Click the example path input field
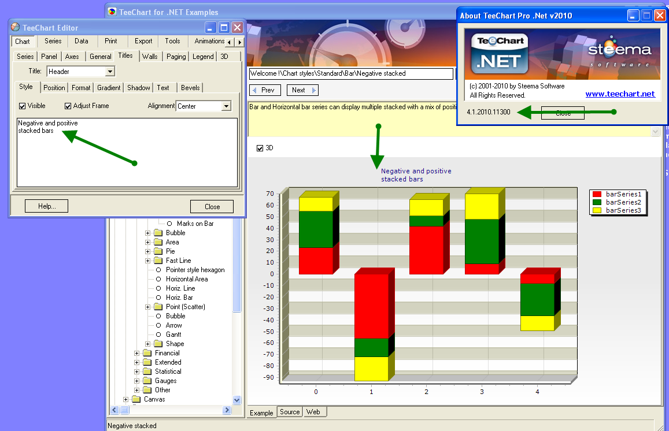Viewport: 669px width, 431px height. (x=351, y=74)
